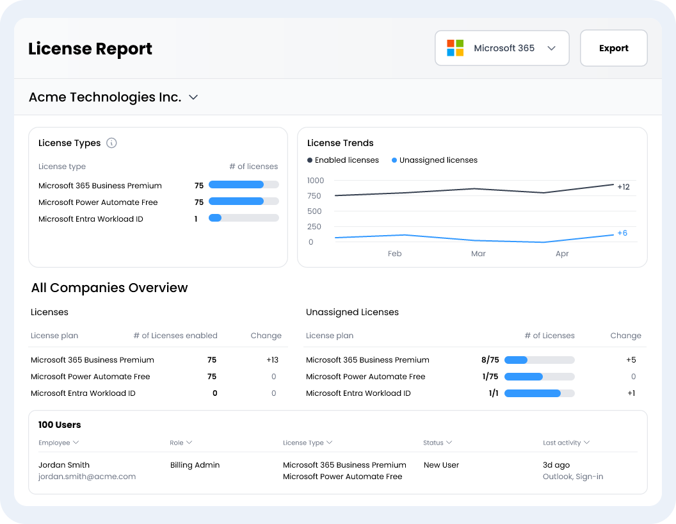Viewport: 676px width, 524px height.
Task: Click the Microsoft Power Automate Free license type bar
Action: (243, 202)
